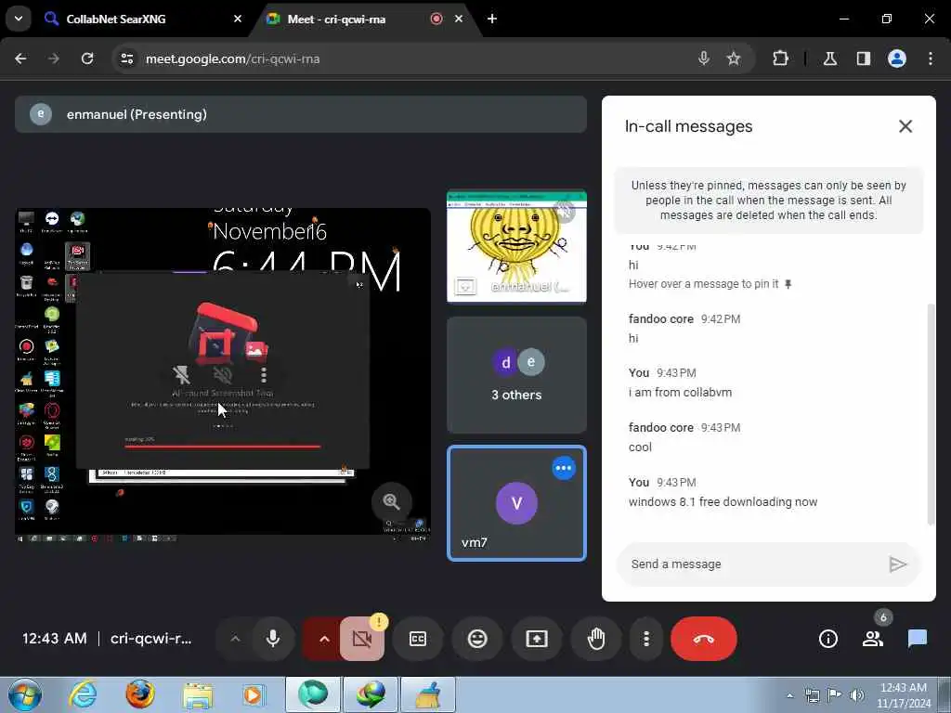Toggle the chat panel icon
This screenshot has width=951, height=713.
tap(917, 639)
